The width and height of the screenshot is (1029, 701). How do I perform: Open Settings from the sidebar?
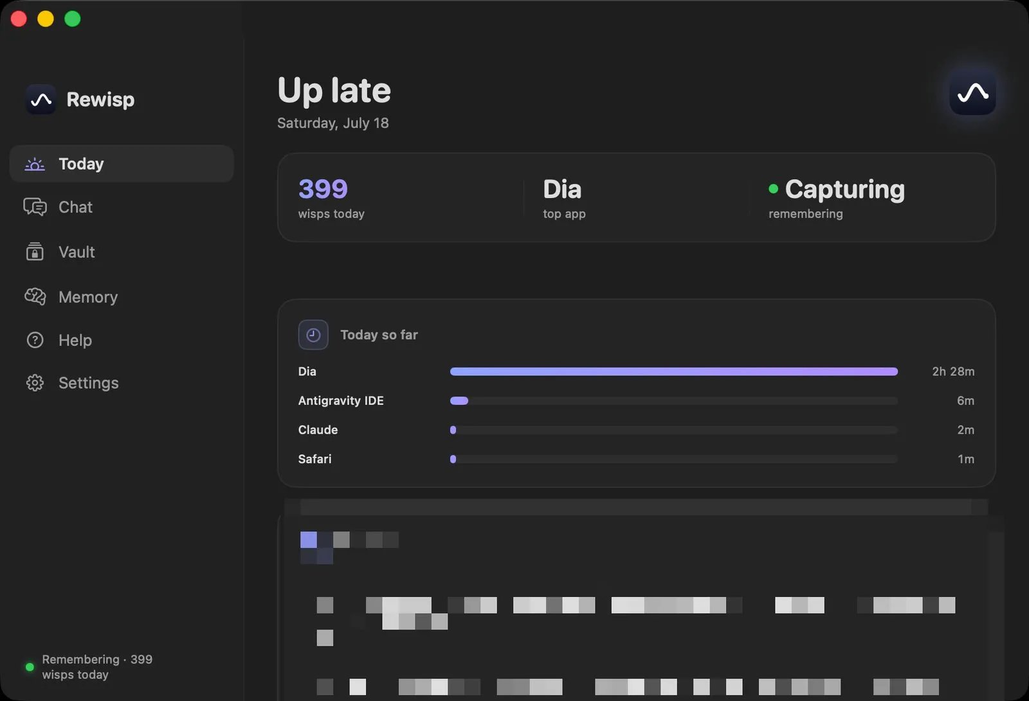122,383
